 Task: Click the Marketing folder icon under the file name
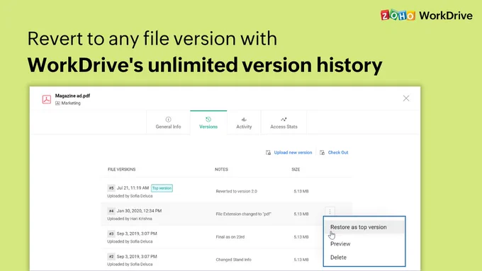(57, 103)
